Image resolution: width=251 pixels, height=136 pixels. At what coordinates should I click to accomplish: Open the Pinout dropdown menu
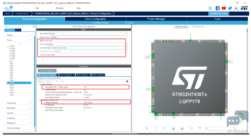click(x=129, y=23)
